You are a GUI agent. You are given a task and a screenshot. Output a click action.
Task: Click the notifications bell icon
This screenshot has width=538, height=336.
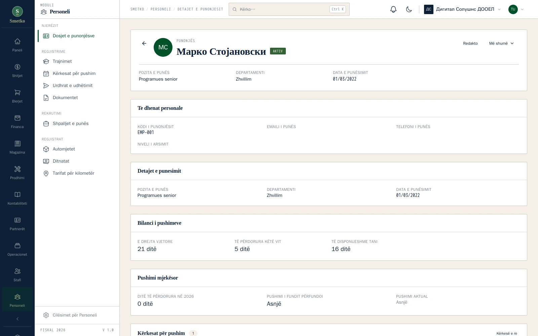coord(393,9)
